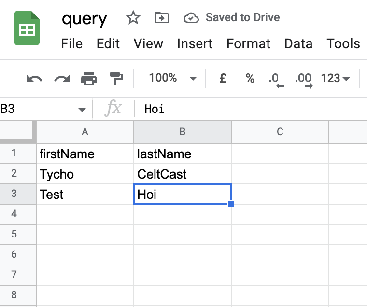Viewport: 367px width, 307px height.
Task: Star the query document
Action: pos(133,17)
